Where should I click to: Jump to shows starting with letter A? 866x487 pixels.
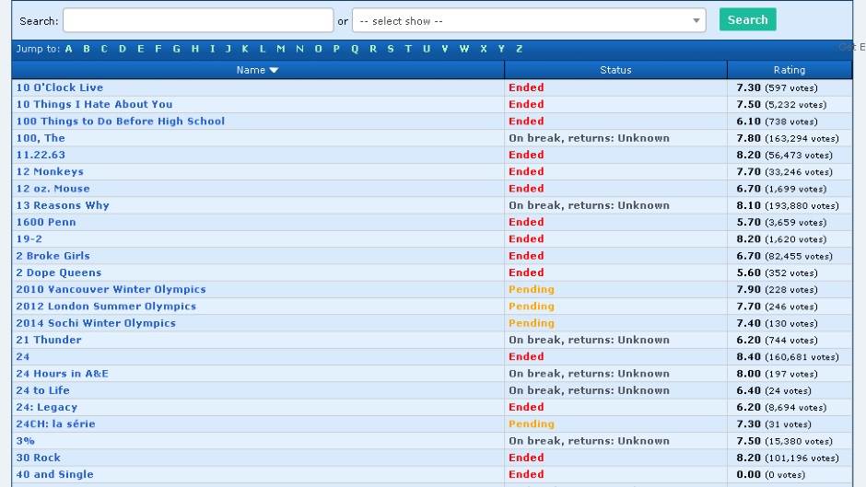pos(69,49)
